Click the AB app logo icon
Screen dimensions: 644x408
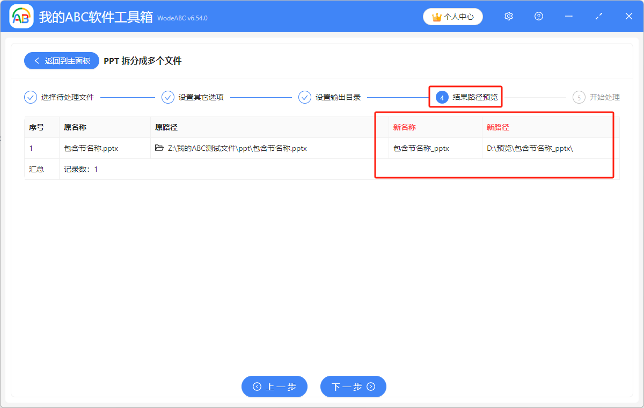pos(21,16)
